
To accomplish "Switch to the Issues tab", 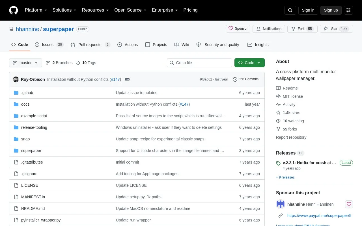I will point(49,45).
